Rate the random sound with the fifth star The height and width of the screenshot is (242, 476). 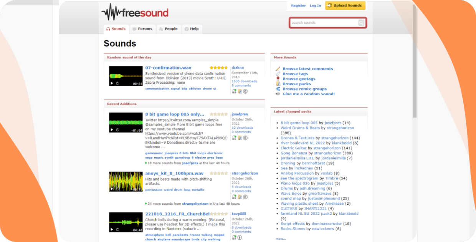226,67
